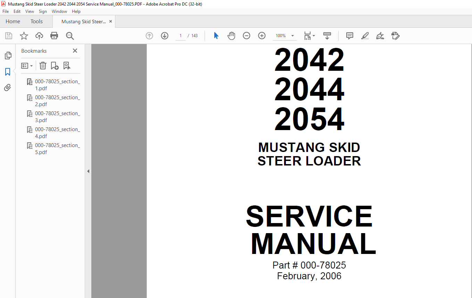The width and height of the screenshot is (472, 298).
Task: Open the Attachments paperclip panel
Action: tap(8, 88)
